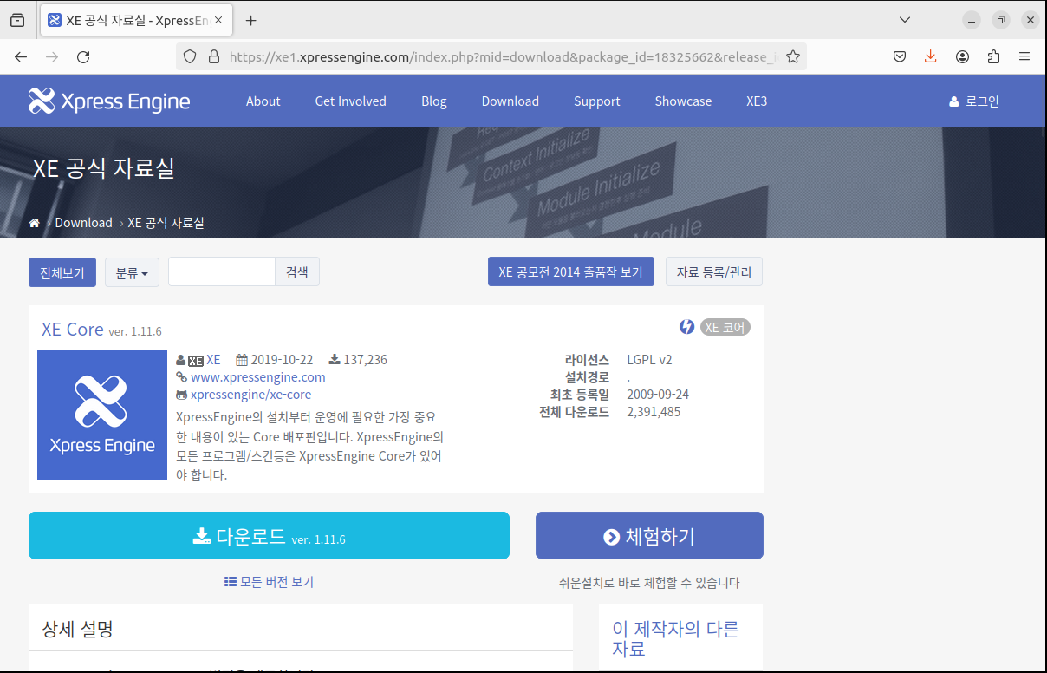
Task: Click the 다운로드 ver. 1.11.6 button
Action: [x=269, y=535]
